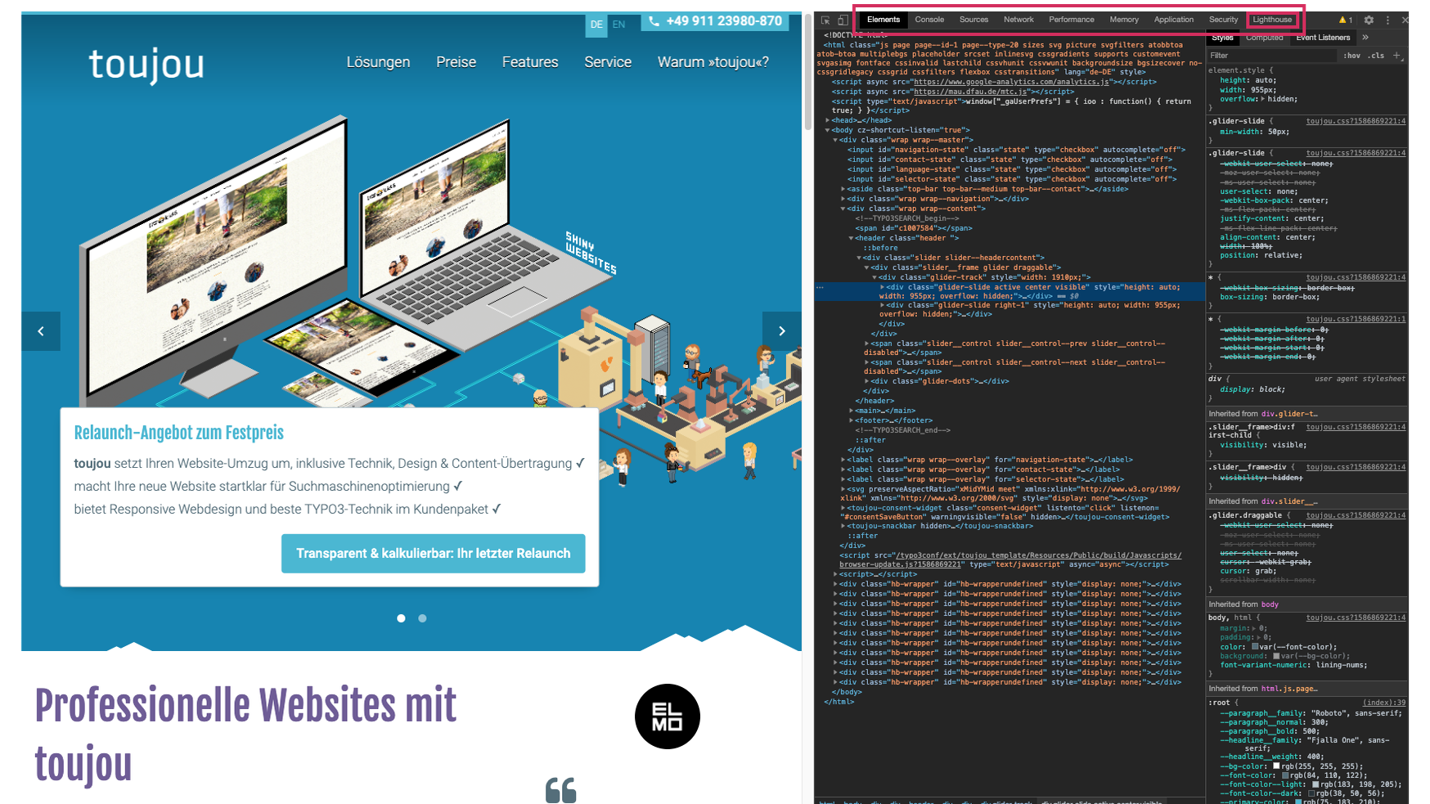
Task: Collapse the body element tree node
Action: [828, 130]
